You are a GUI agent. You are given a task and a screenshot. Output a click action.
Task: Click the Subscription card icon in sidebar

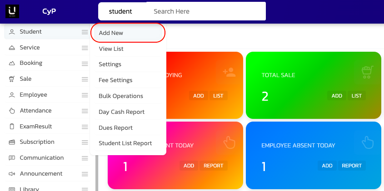pos(12,142)
